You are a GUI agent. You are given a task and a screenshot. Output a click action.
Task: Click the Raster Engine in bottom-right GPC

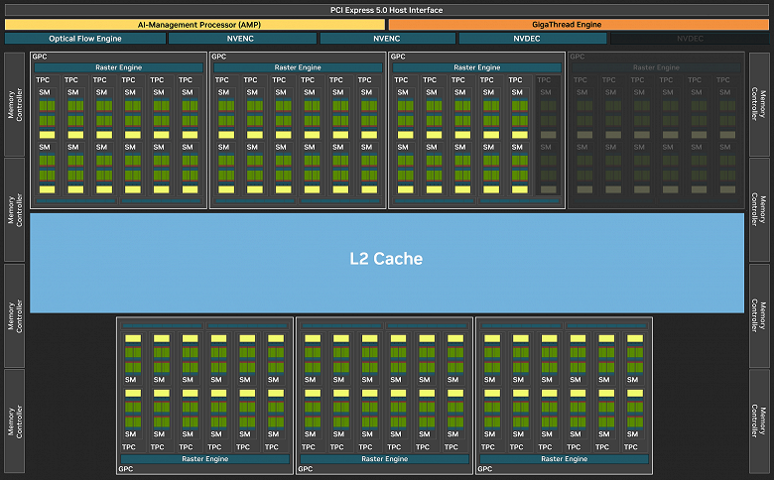tap(565, 459)
